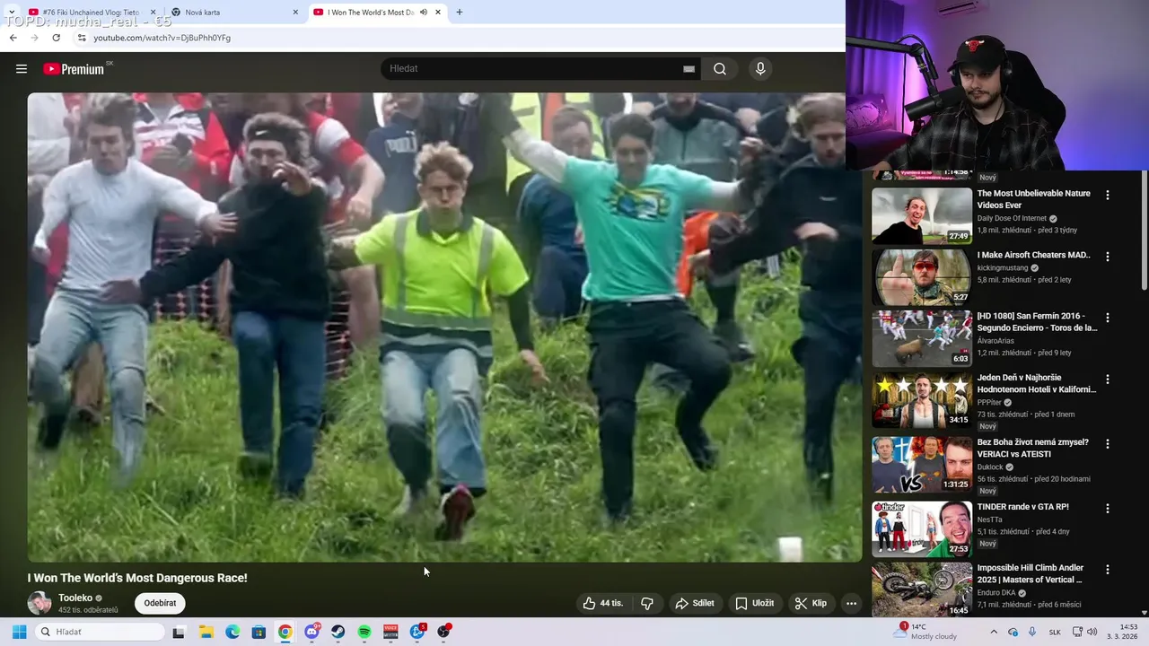The height and width of the screenshot is (646, 1149).
Task: Open options for San Fermín 2016 video
Action: [x=1107, y=318]
